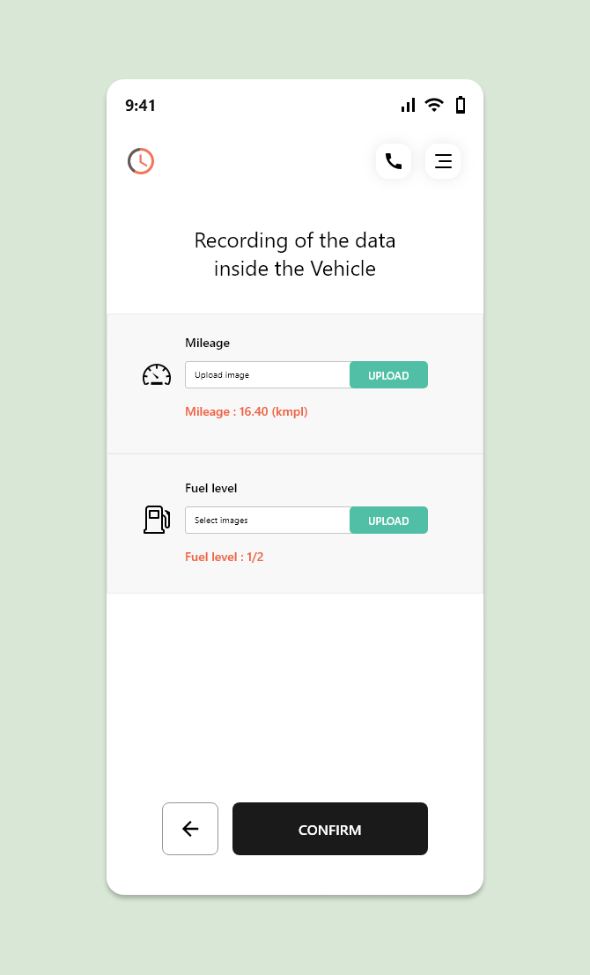The width and height of the screenshot is (590, 975).
Task: Click the Fuel level field label
Action: [x=211, y=488]
